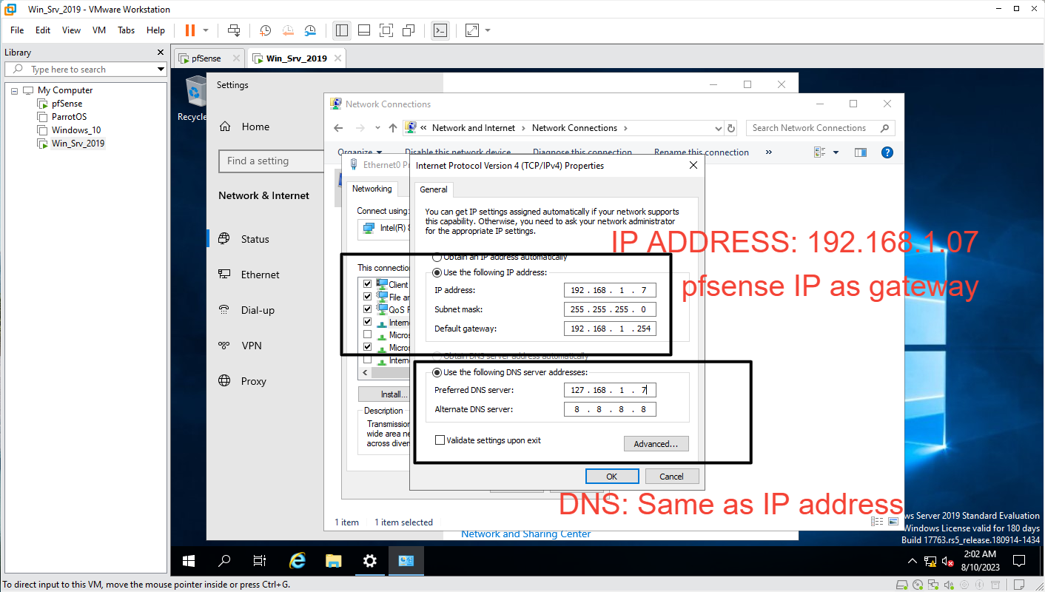This screenshot has width=1045, height=592.
Task: Select 'Use the following DNS server addresses' radio
Action: coord(437,372)
